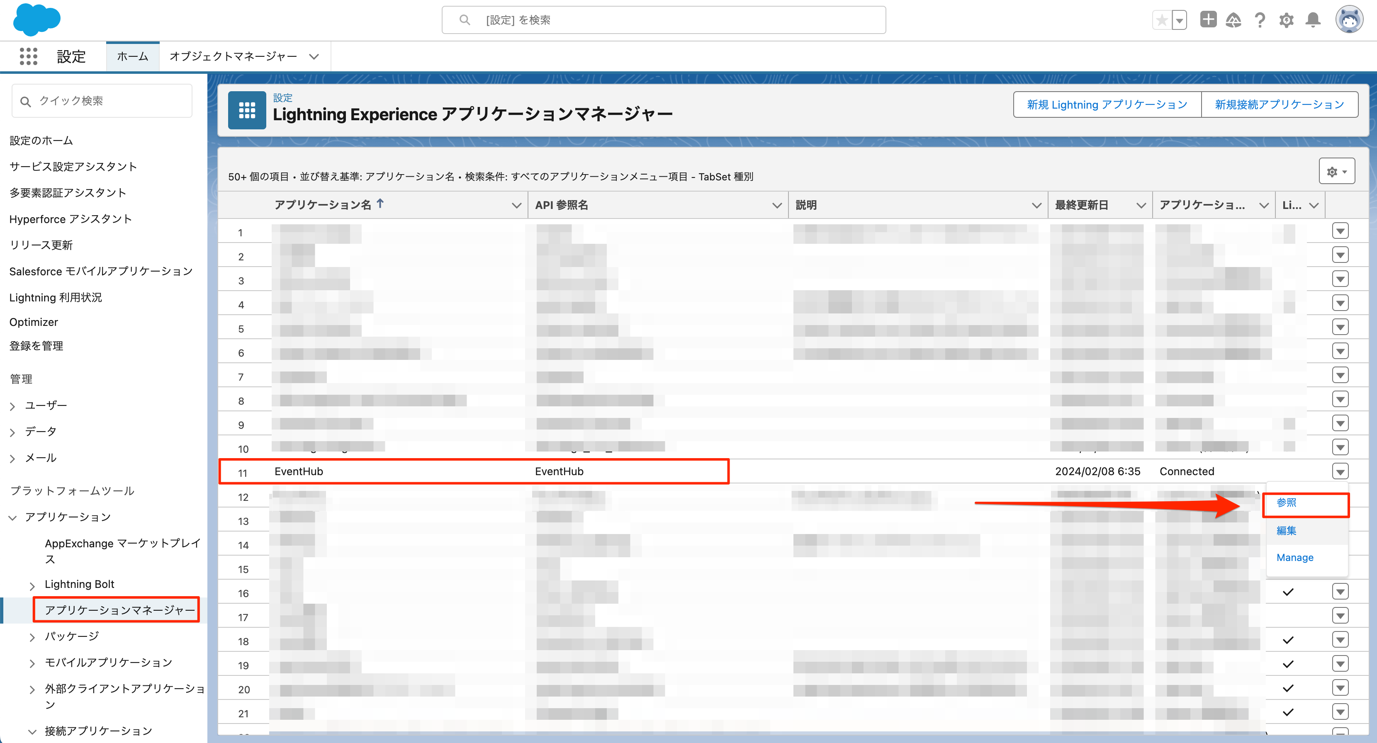Screen dimensions: 1377x743
Task: Expand the メール tree node
Action: point(13,459)
